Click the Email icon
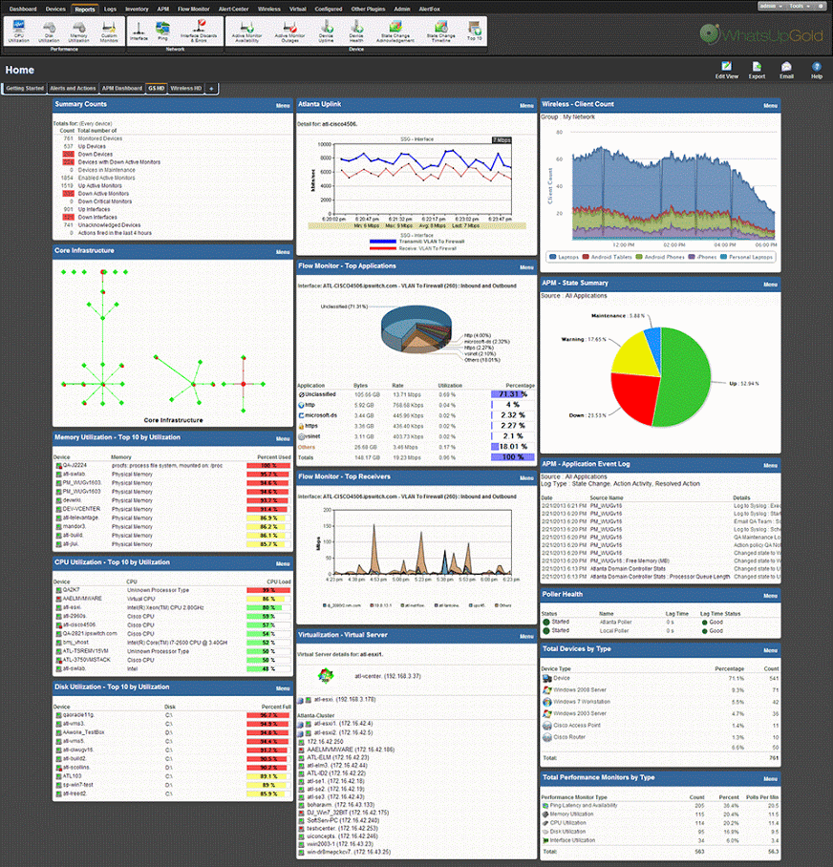Viewport: 833px width, 867px height. (x=786, y=71)
